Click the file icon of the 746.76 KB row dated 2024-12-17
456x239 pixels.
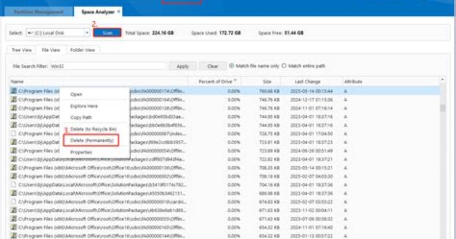pos(14,100)
